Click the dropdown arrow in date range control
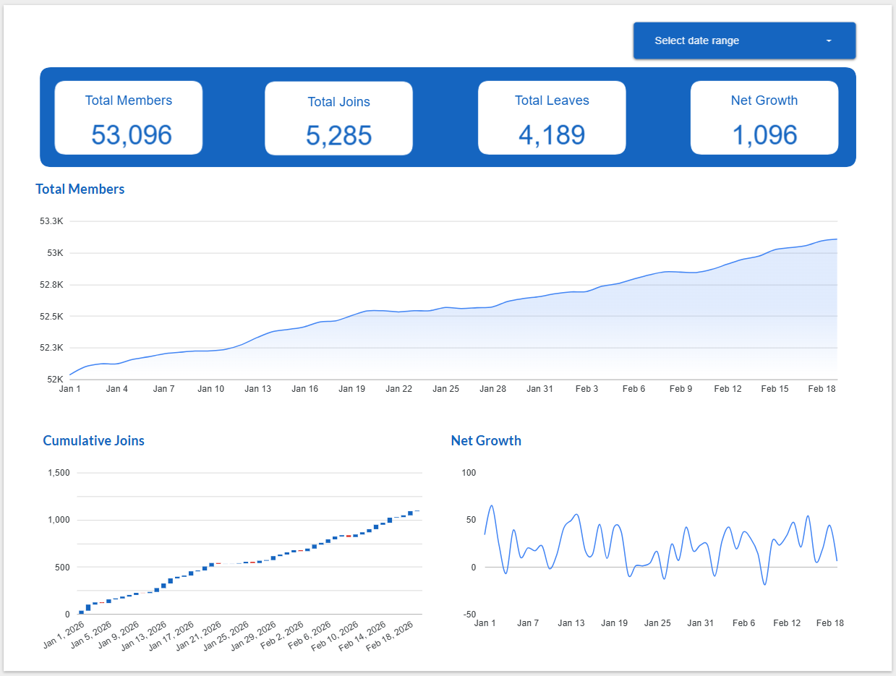This screenshot has width=896, height=676. (829, 40)
